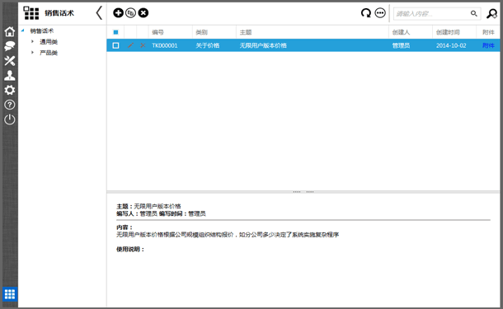Open the advanced search icon on the far right of the toolbar
This screenshot has width=503, height=309.
[x=491, y=13]
